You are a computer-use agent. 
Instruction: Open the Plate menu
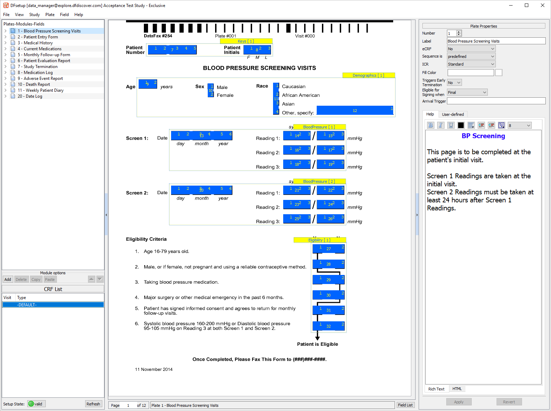(x=50, y=15)
